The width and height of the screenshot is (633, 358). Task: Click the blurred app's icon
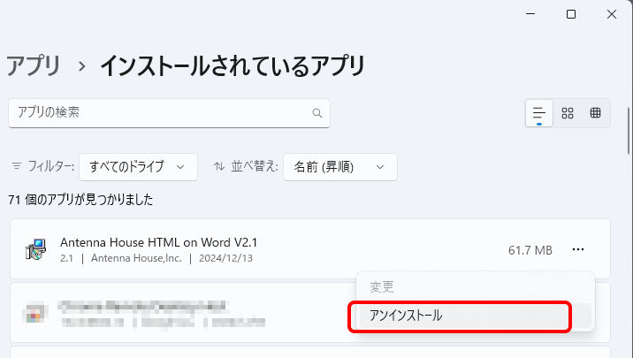point(34,313)
